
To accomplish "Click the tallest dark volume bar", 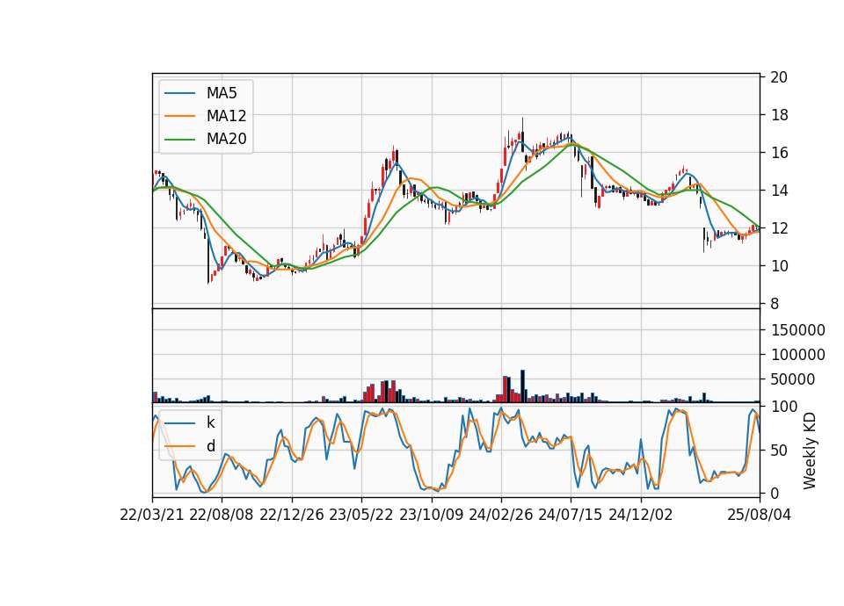I will pos(522,386).
